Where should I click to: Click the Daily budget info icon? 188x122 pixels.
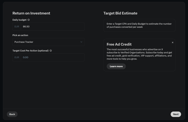29,20
